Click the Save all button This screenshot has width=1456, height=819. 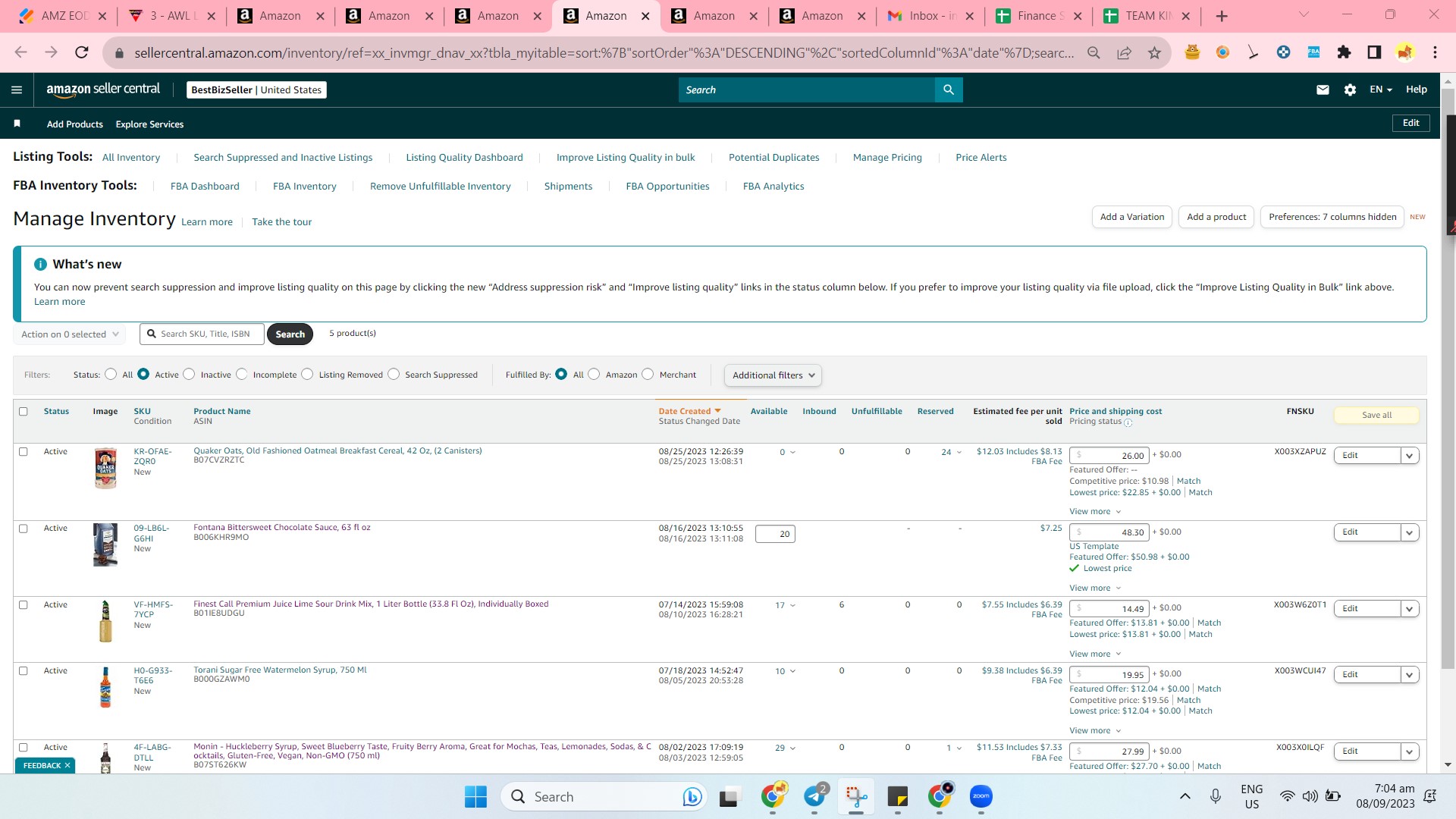(1376, 415)
